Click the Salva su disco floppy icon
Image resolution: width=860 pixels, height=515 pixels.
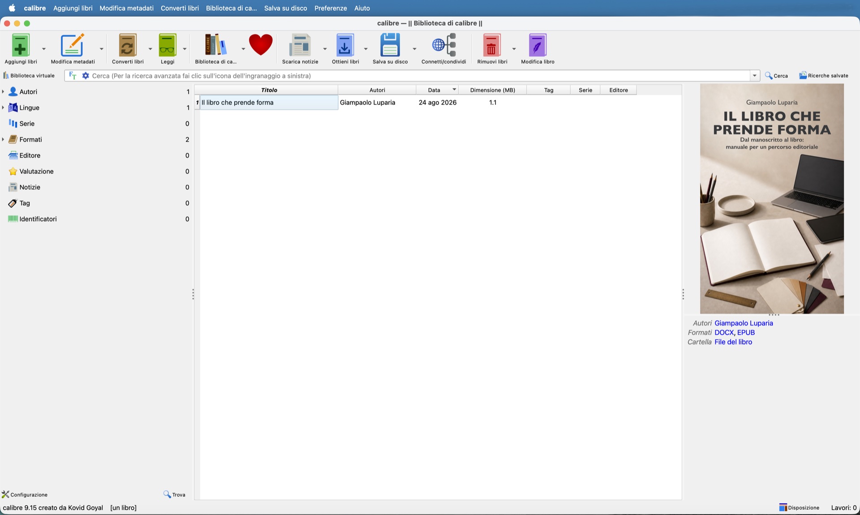(x=390, y=45)
